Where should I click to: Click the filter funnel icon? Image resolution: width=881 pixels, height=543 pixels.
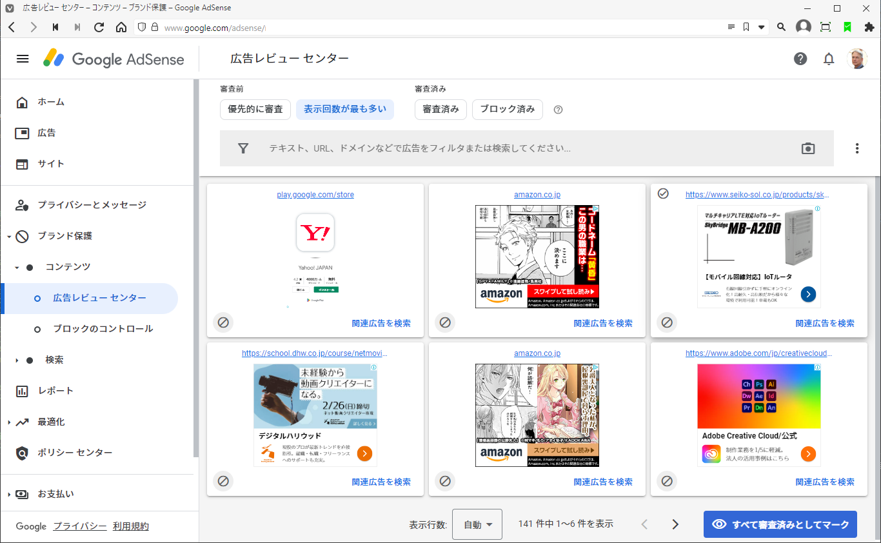point(243,148)
